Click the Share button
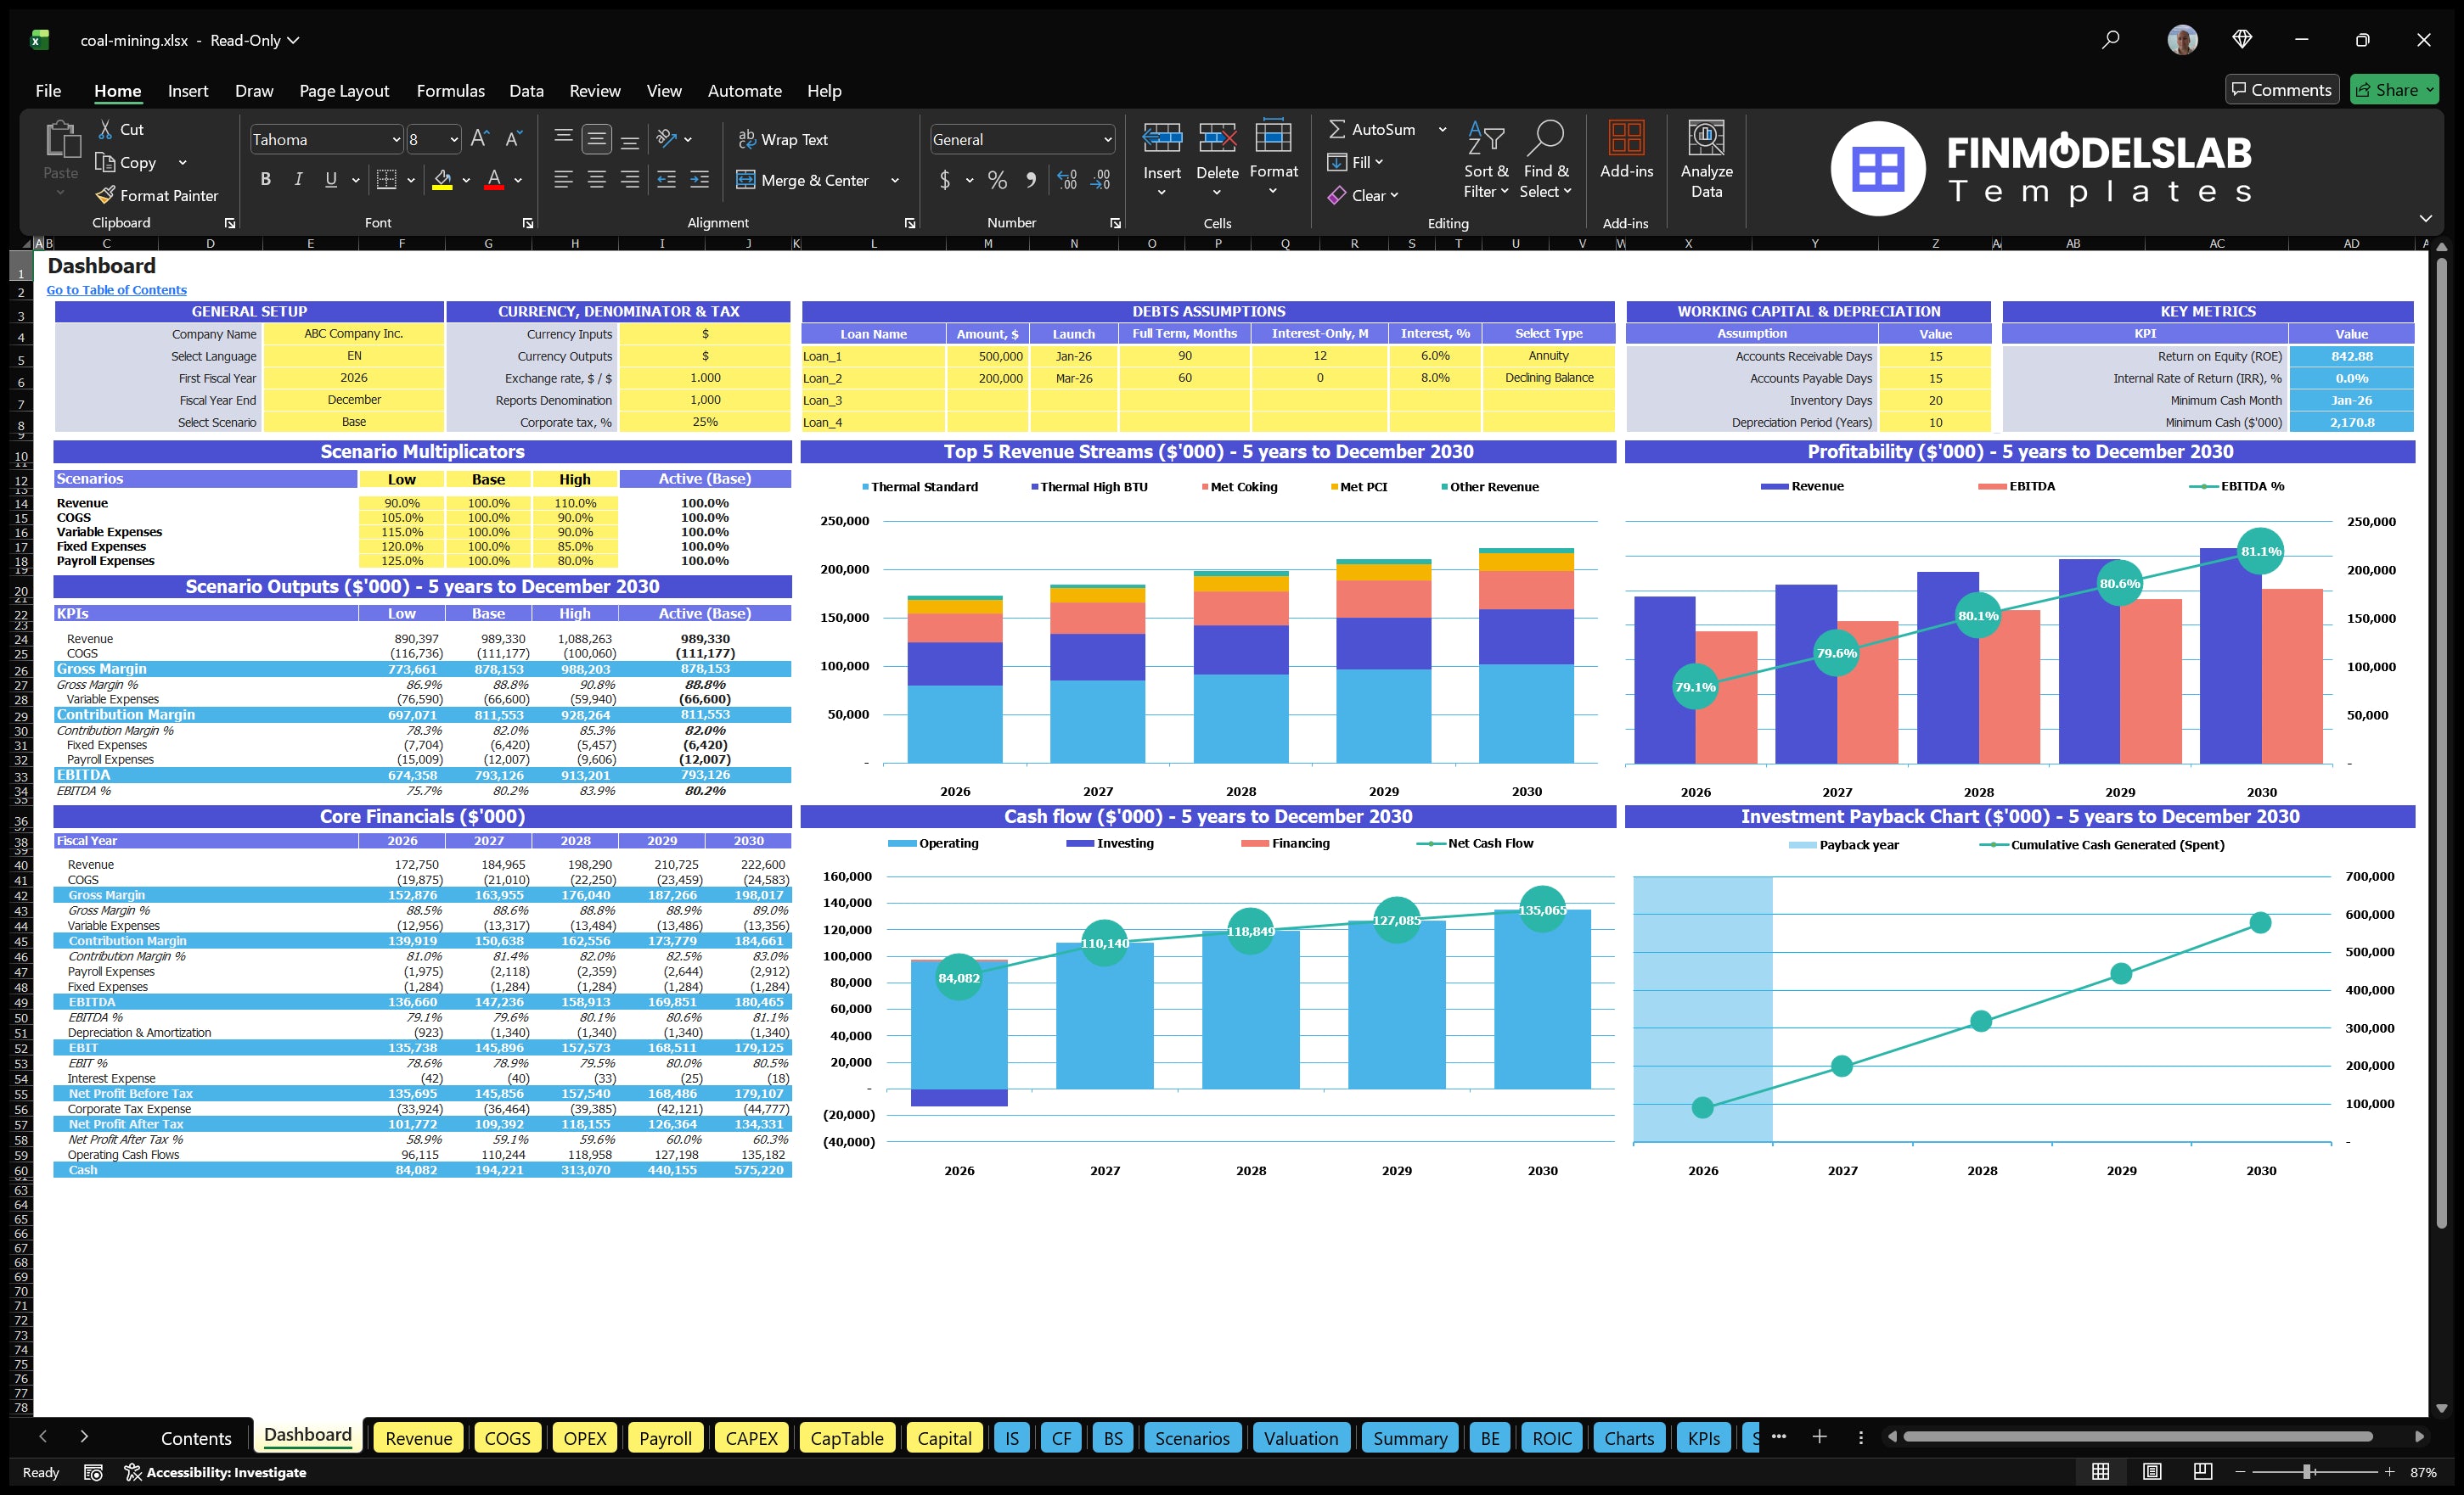2464x1495 pixels. [2393, 89]
